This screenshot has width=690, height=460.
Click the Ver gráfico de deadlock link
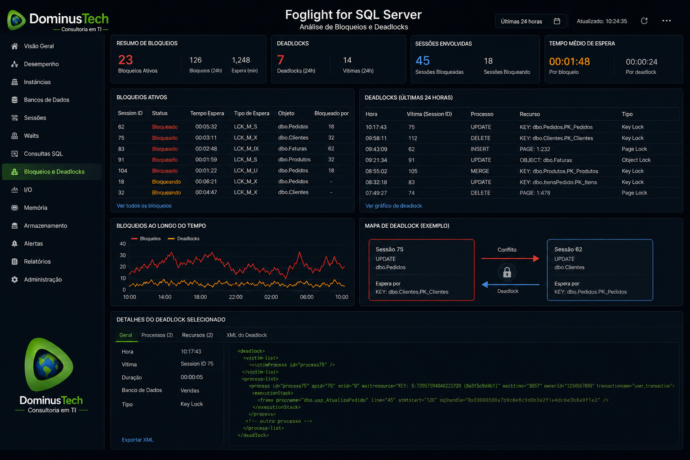point(394,206)
